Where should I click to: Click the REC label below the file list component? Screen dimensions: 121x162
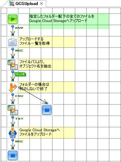click(19, 51)
